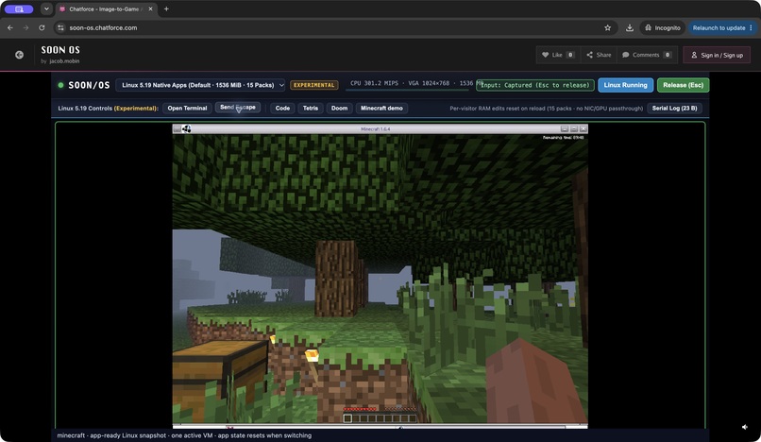761x442 pixels.
Task: Launch the Doom app
Action: tap(339, 108)
